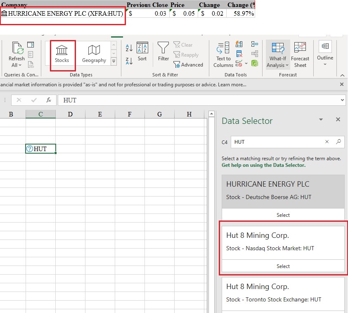348x313 pixels.
Task: Open Queries & Connections pane icon
Action: click(x=31, y=45)
